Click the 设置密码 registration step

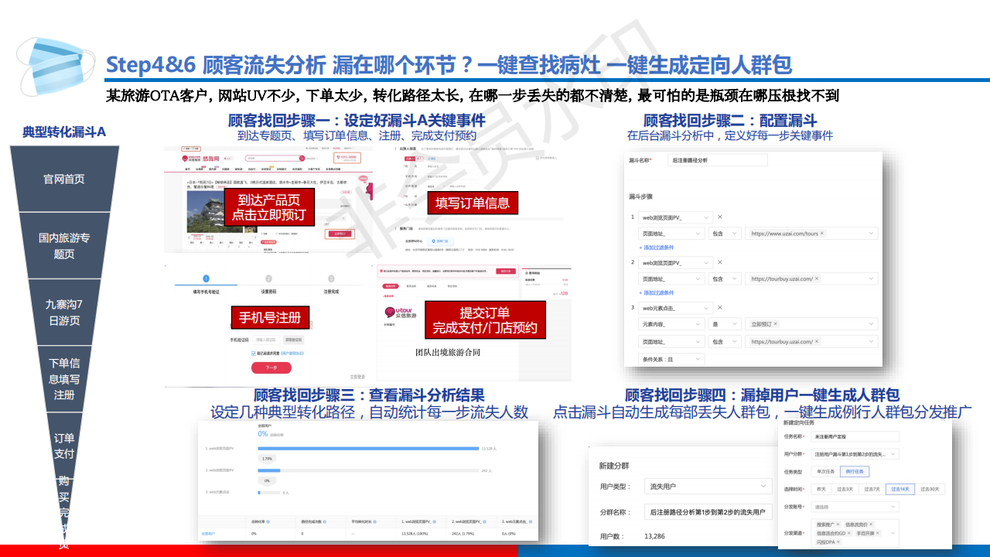(268, 283)
